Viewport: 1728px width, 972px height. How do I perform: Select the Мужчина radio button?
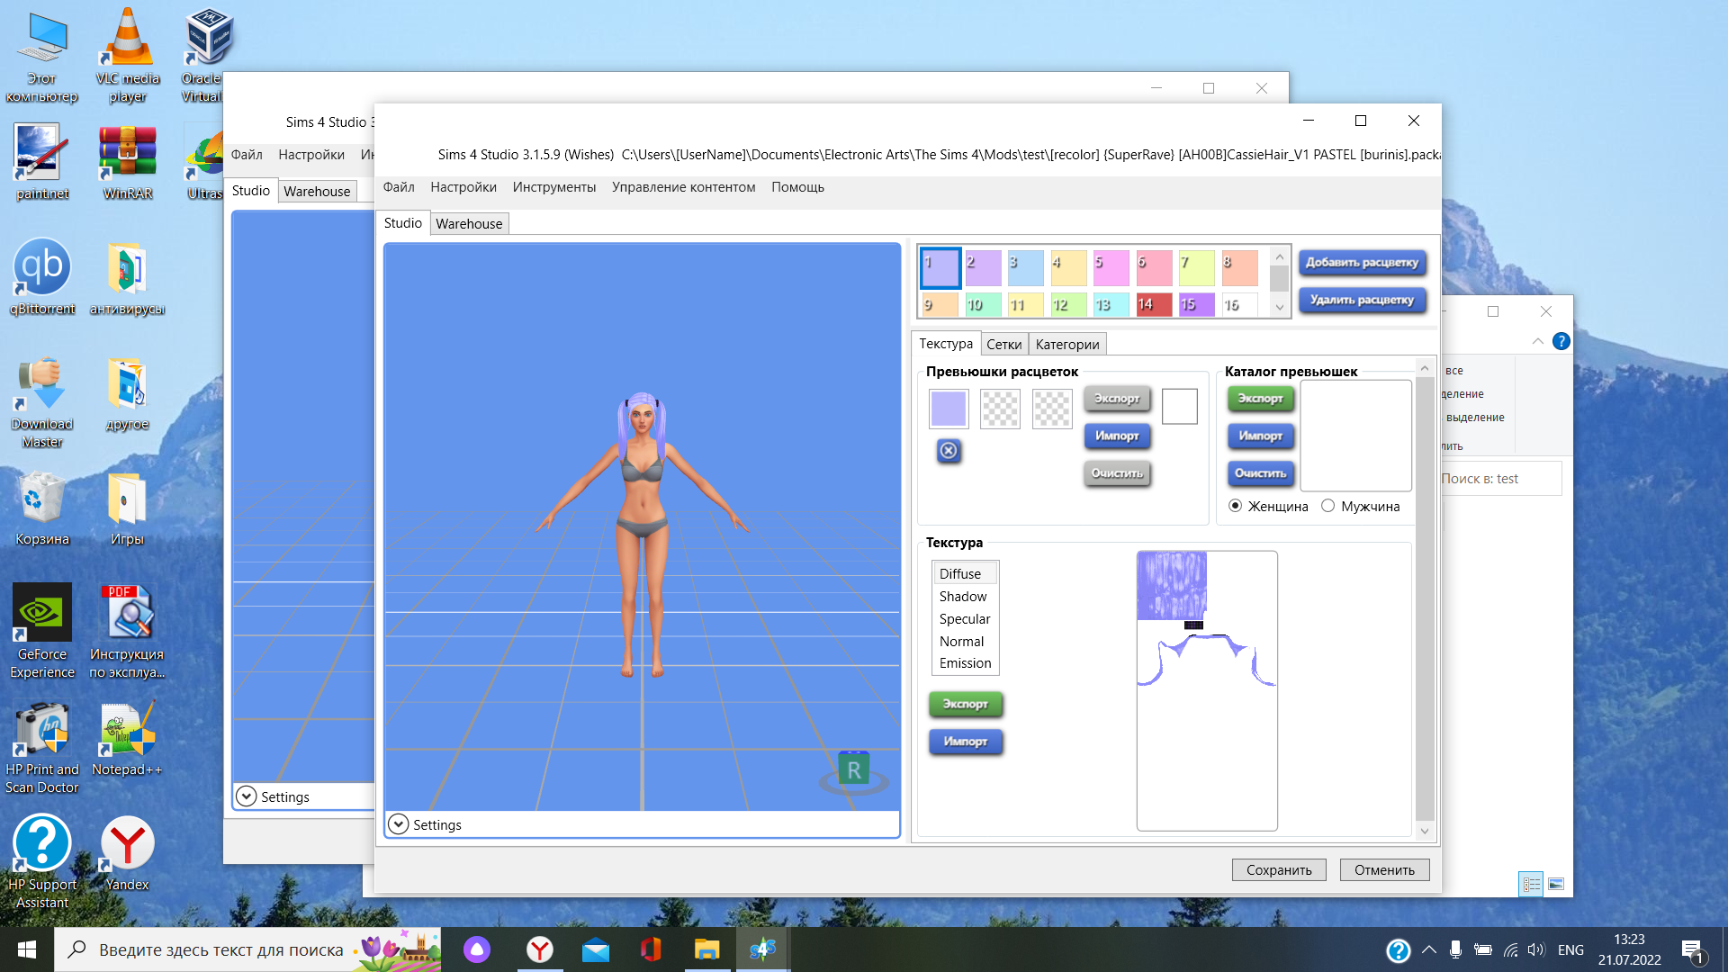point(1327,506)
